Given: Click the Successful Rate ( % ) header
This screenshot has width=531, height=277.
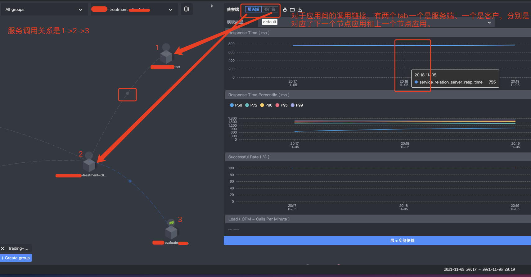Looking at the screenshot, I should point(378,157).
